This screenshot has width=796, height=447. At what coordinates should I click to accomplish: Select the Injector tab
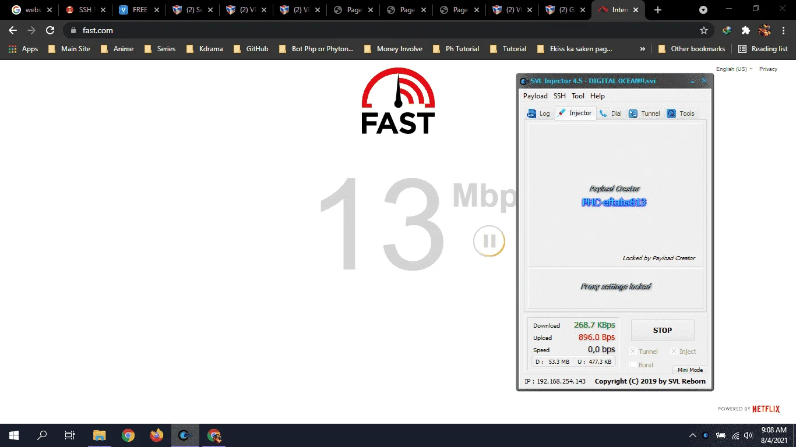click(575, 113)
